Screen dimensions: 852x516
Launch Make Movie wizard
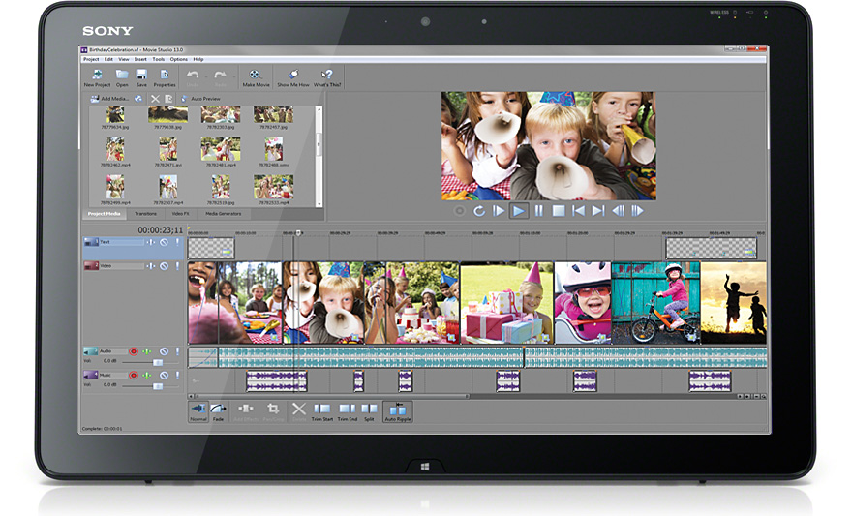coord(256,77)
